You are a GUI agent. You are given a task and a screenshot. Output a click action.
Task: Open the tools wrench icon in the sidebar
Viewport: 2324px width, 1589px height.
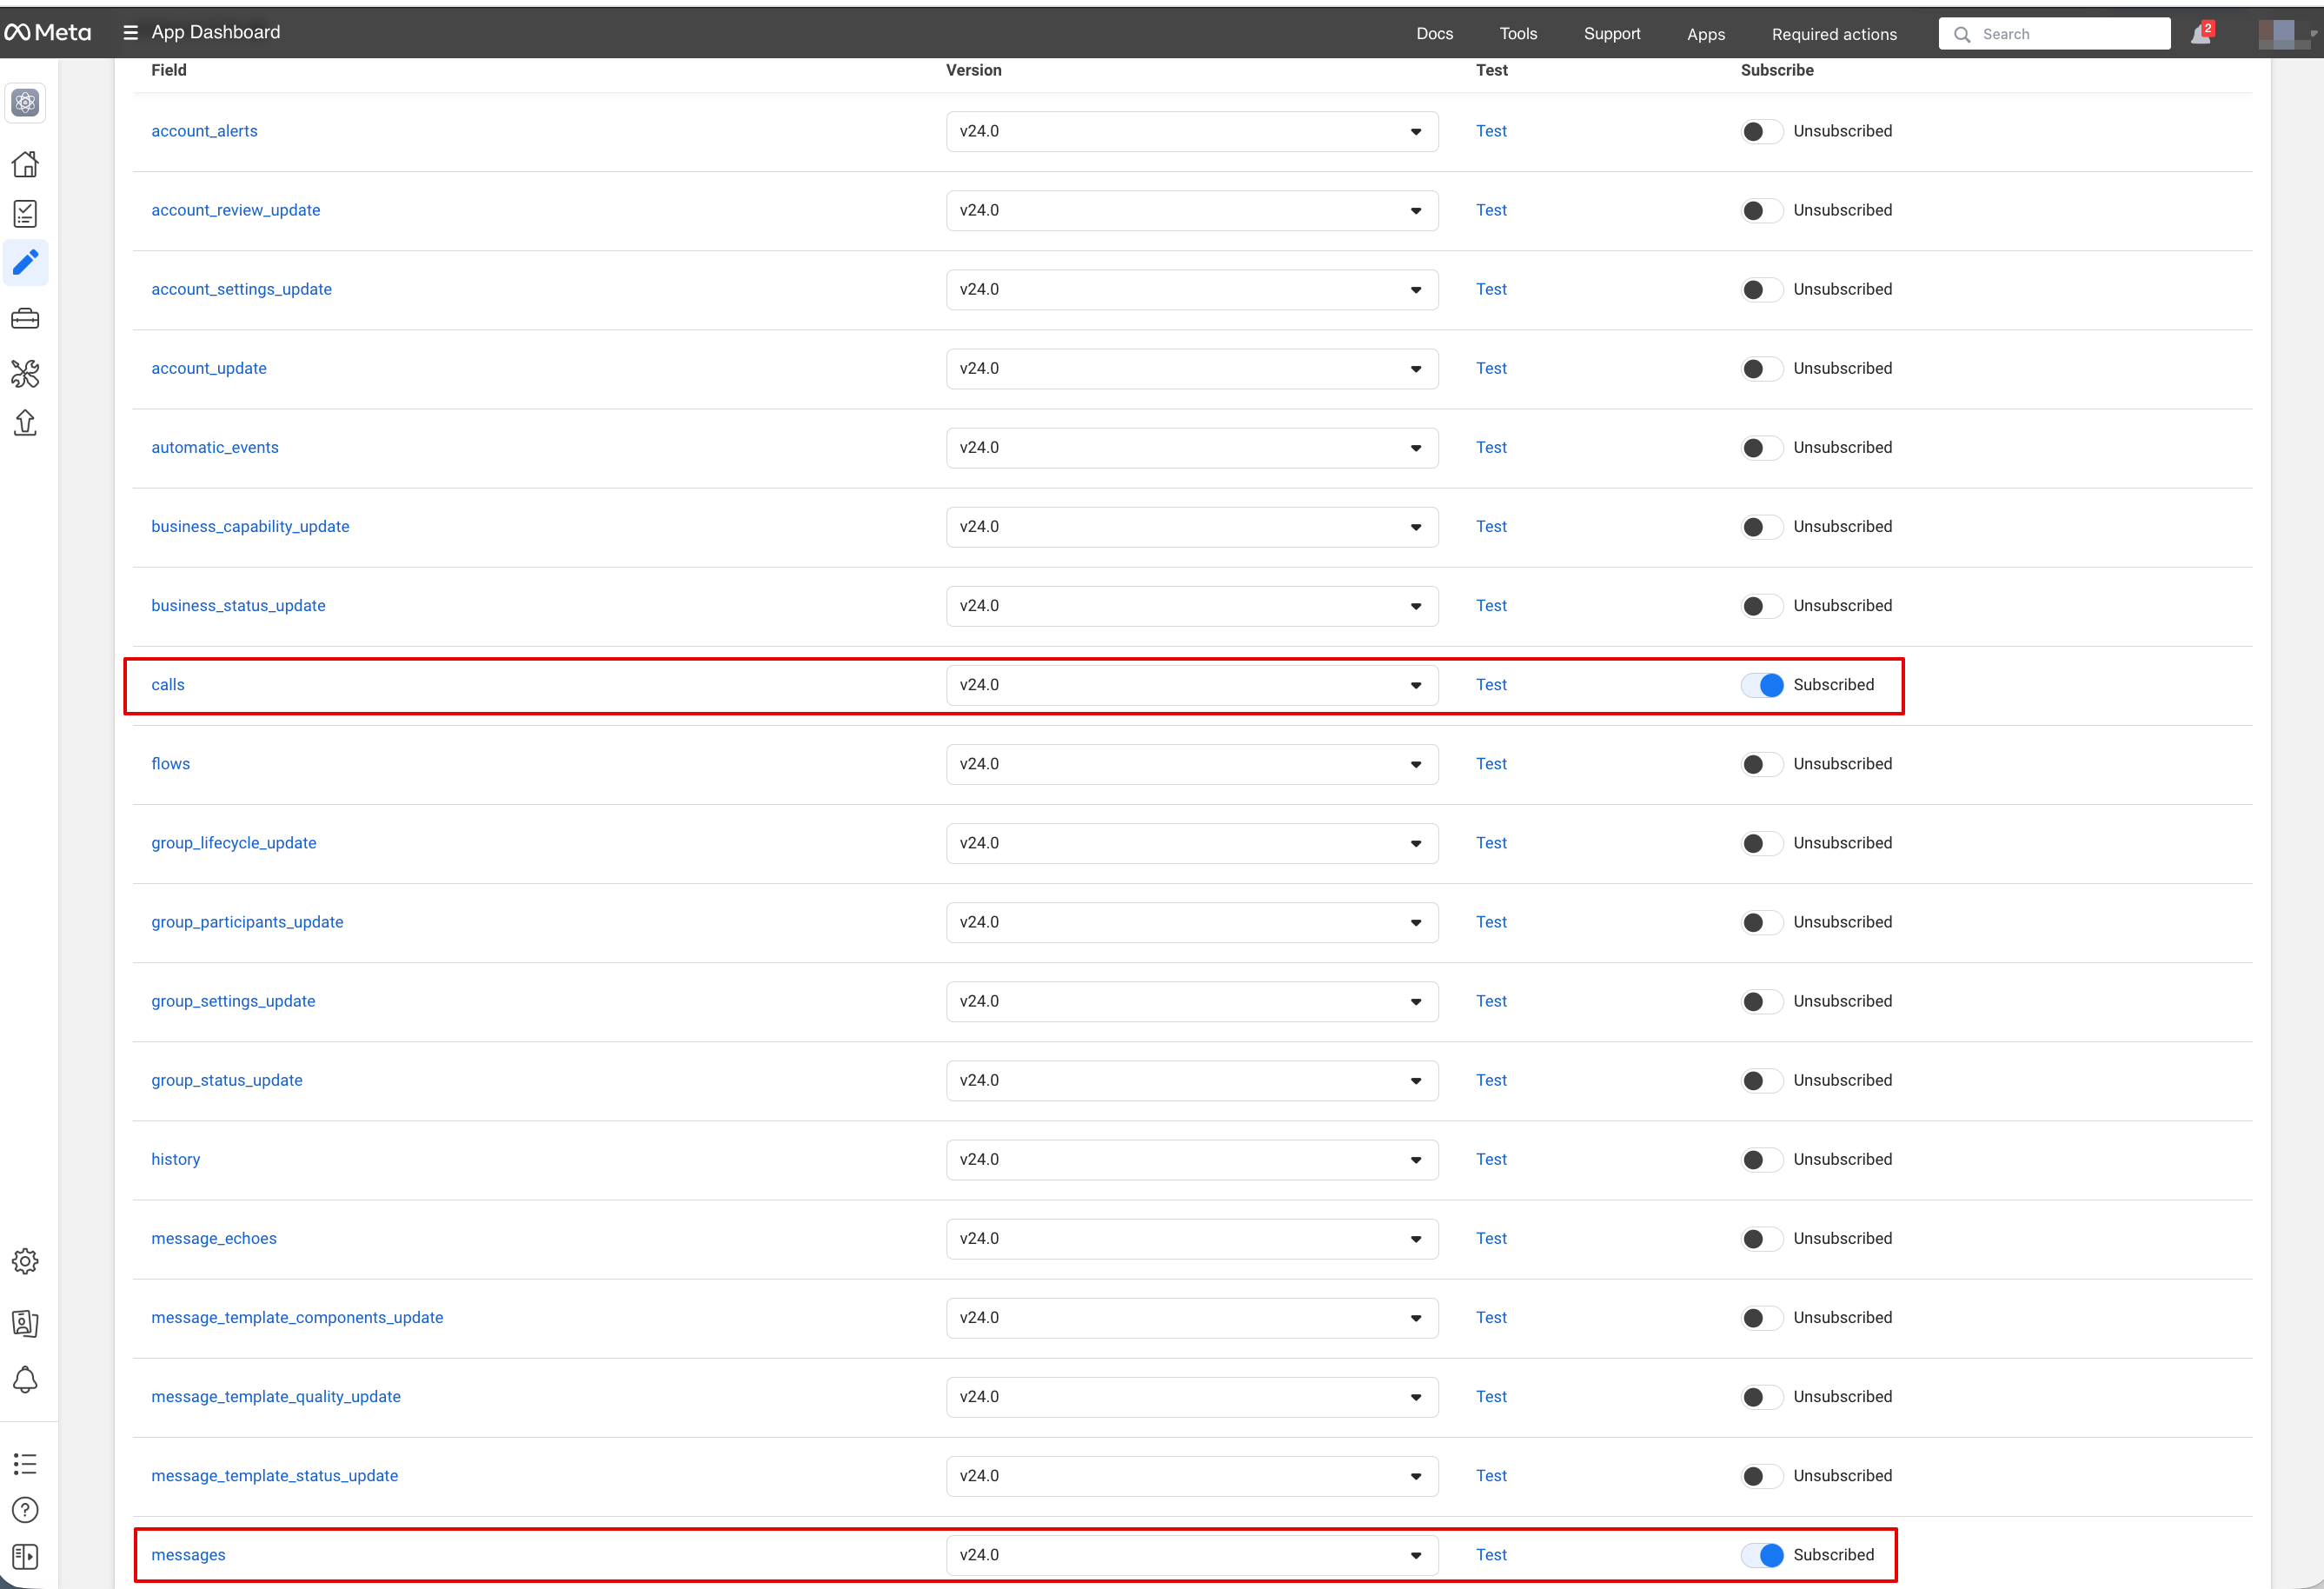coord(25,373)
